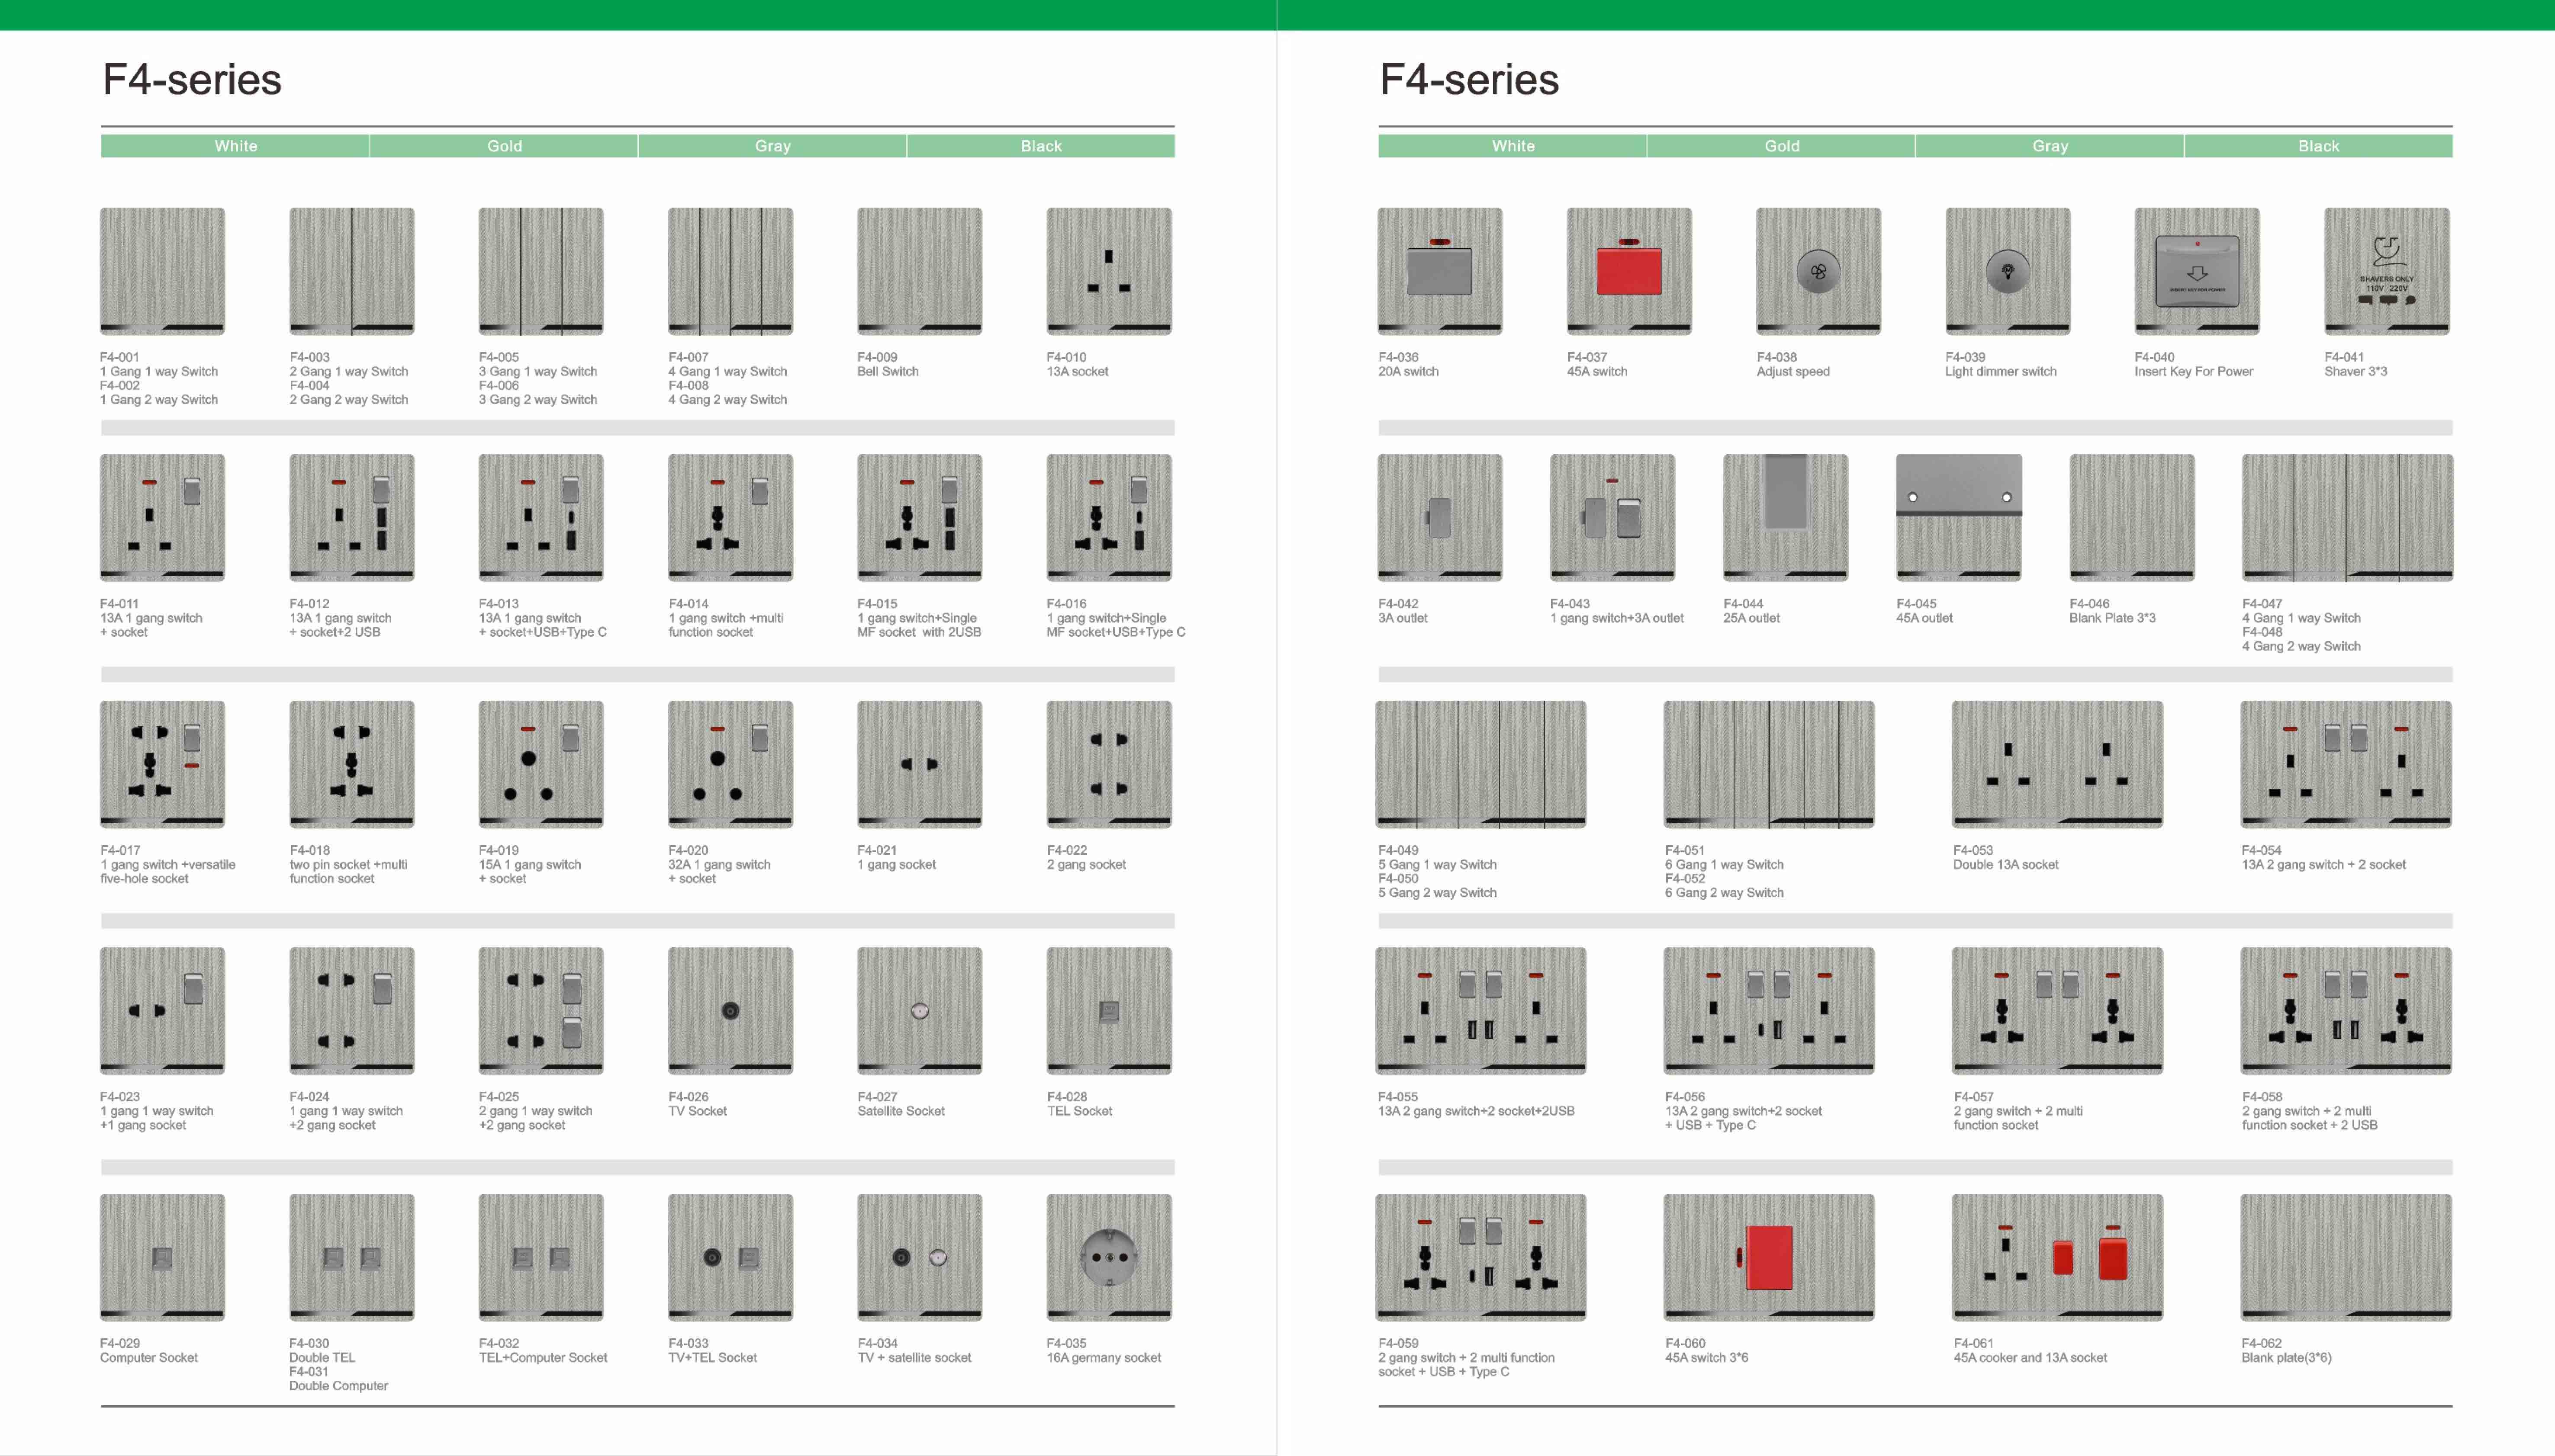This screenshot has width=2555, height=1456.
Task: Open the F4-013 socket+USB+Type C image
Action: coord(541,518)
